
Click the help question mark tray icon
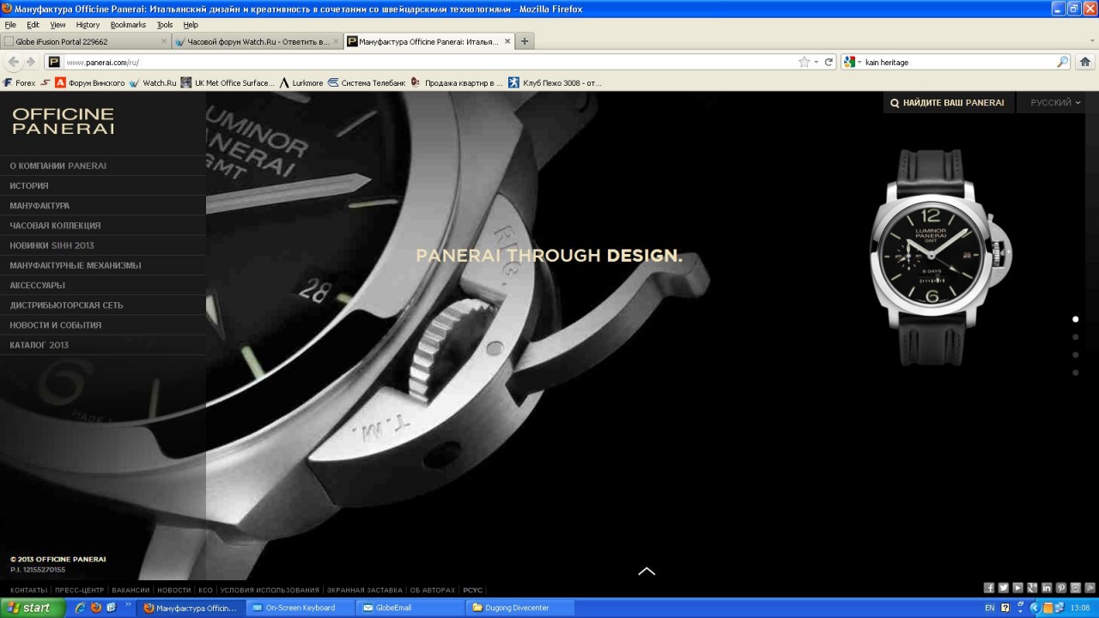click(1005, 608)
